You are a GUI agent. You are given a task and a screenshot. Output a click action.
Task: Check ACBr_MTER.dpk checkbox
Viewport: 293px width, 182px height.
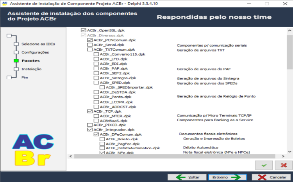click(96, 116)
